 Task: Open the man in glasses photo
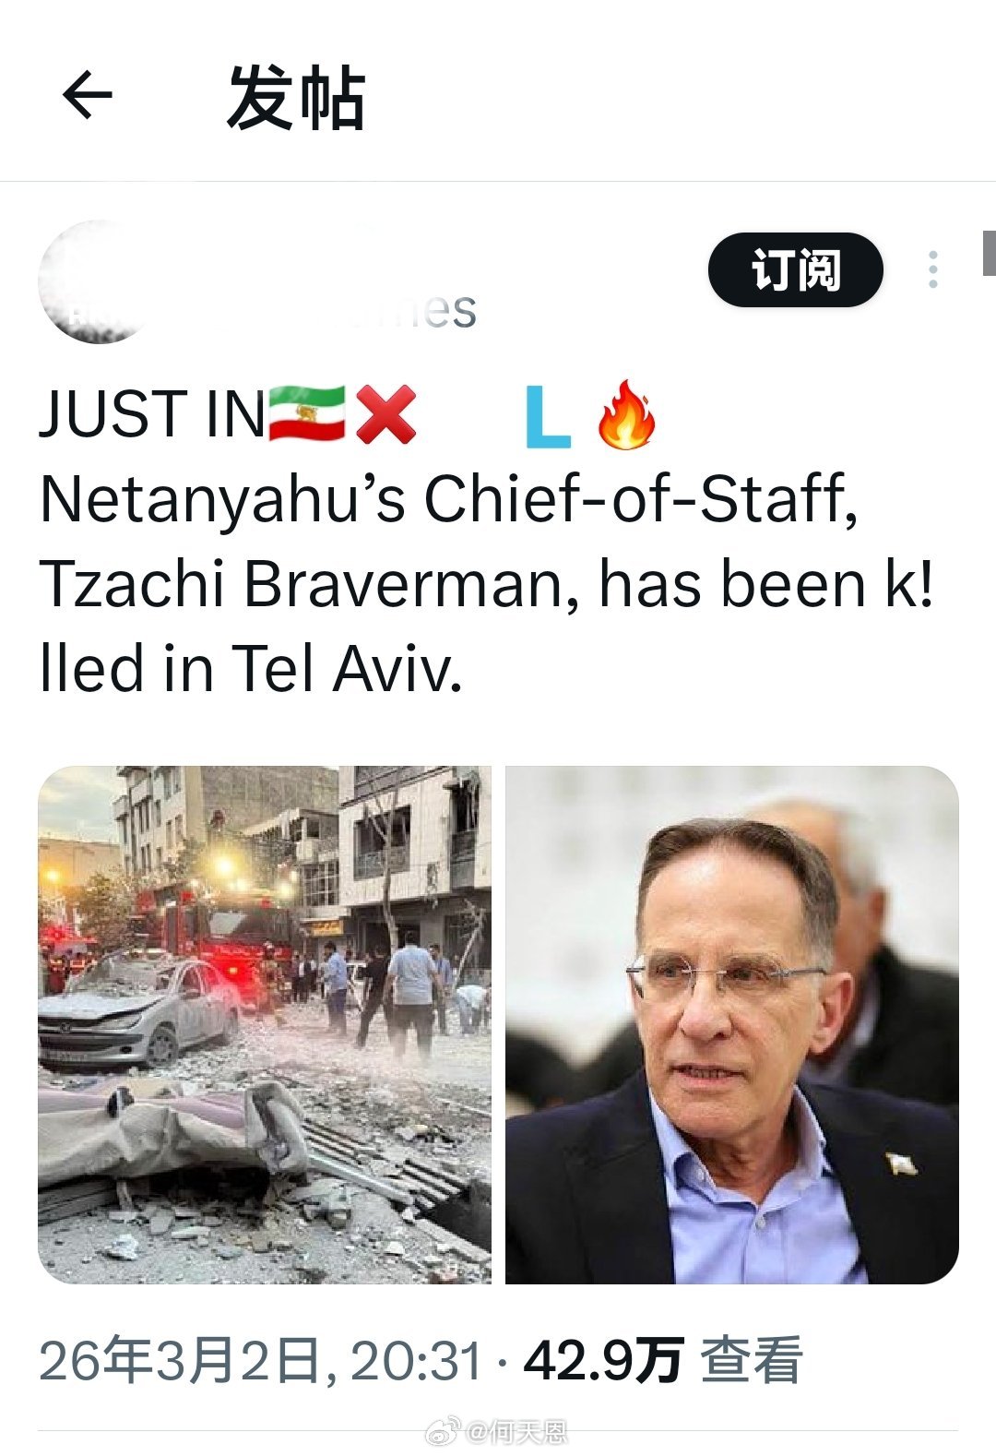pos(732,1024)
